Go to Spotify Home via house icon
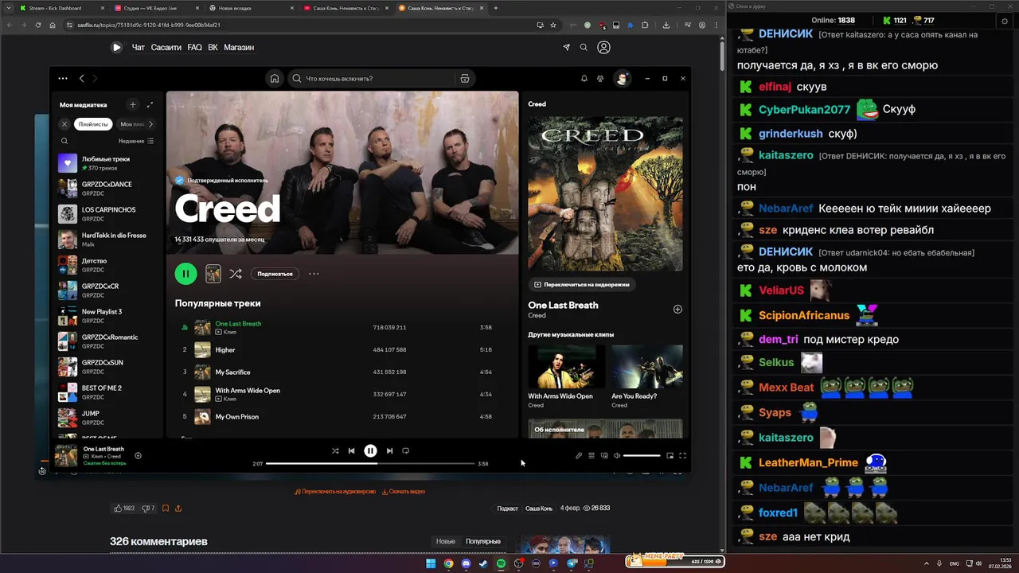 pos(275,78)
